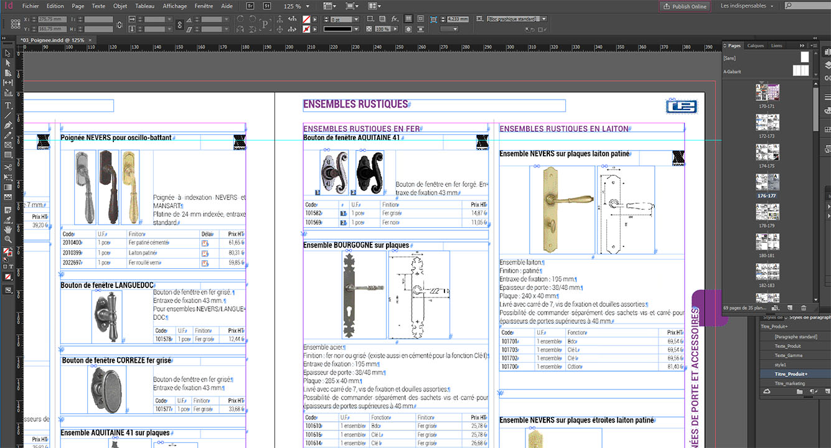Open the opacity 100% dropdown
The image size is (831, 448).
(x=395, y=29)
